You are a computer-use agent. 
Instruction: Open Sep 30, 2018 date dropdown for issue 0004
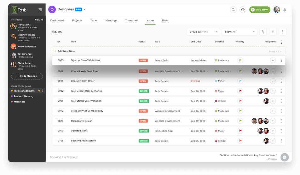click(199, 71)
